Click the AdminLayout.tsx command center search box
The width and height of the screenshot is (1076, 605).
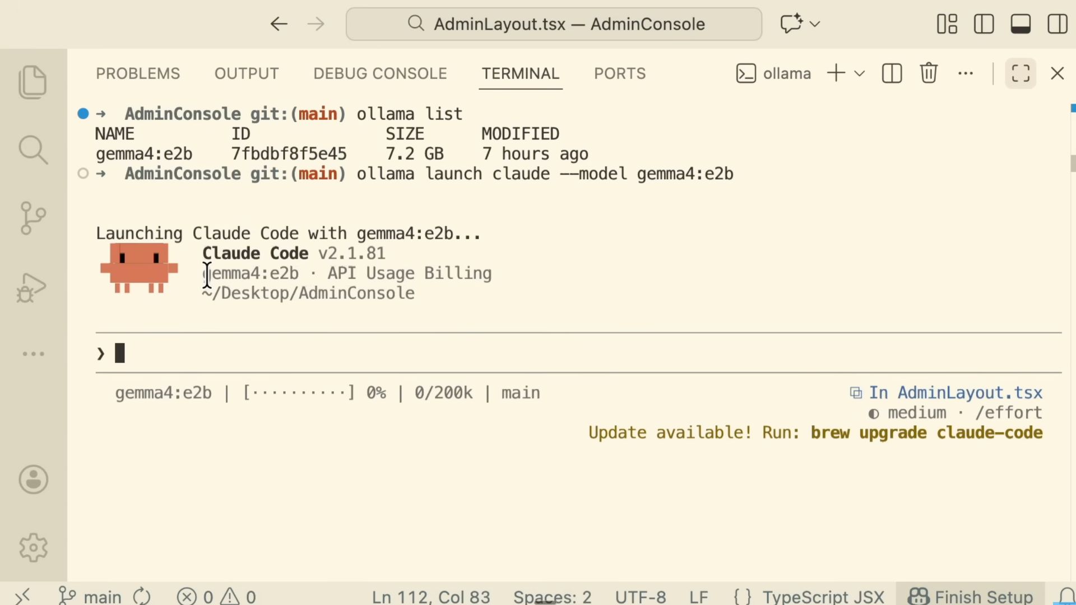[x=554, y=24]
